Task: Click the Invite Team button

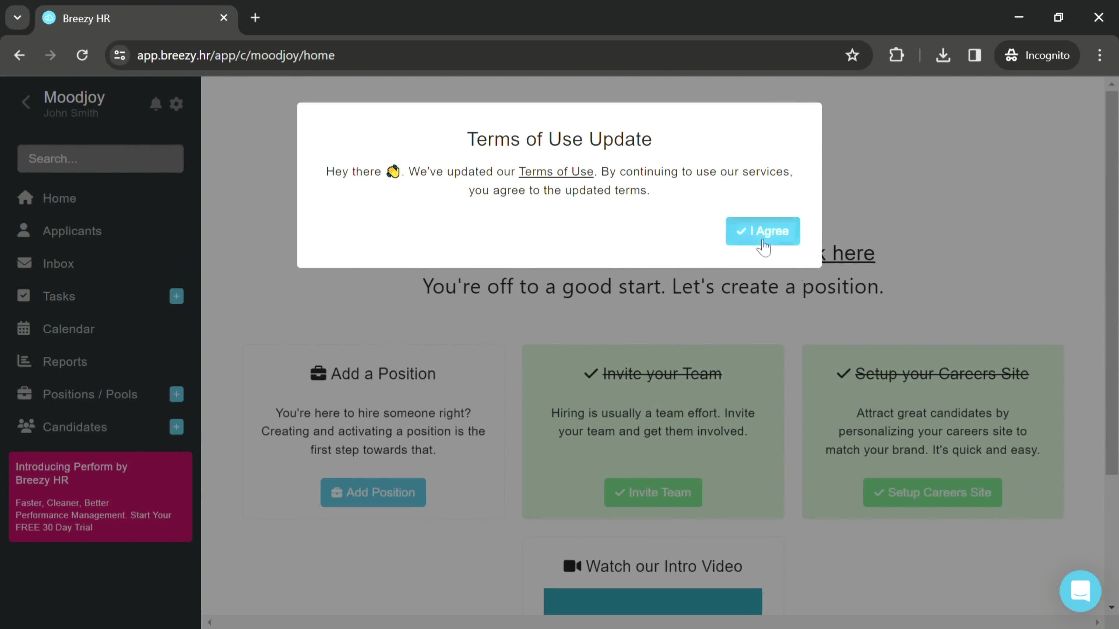Action: (652, 492)
